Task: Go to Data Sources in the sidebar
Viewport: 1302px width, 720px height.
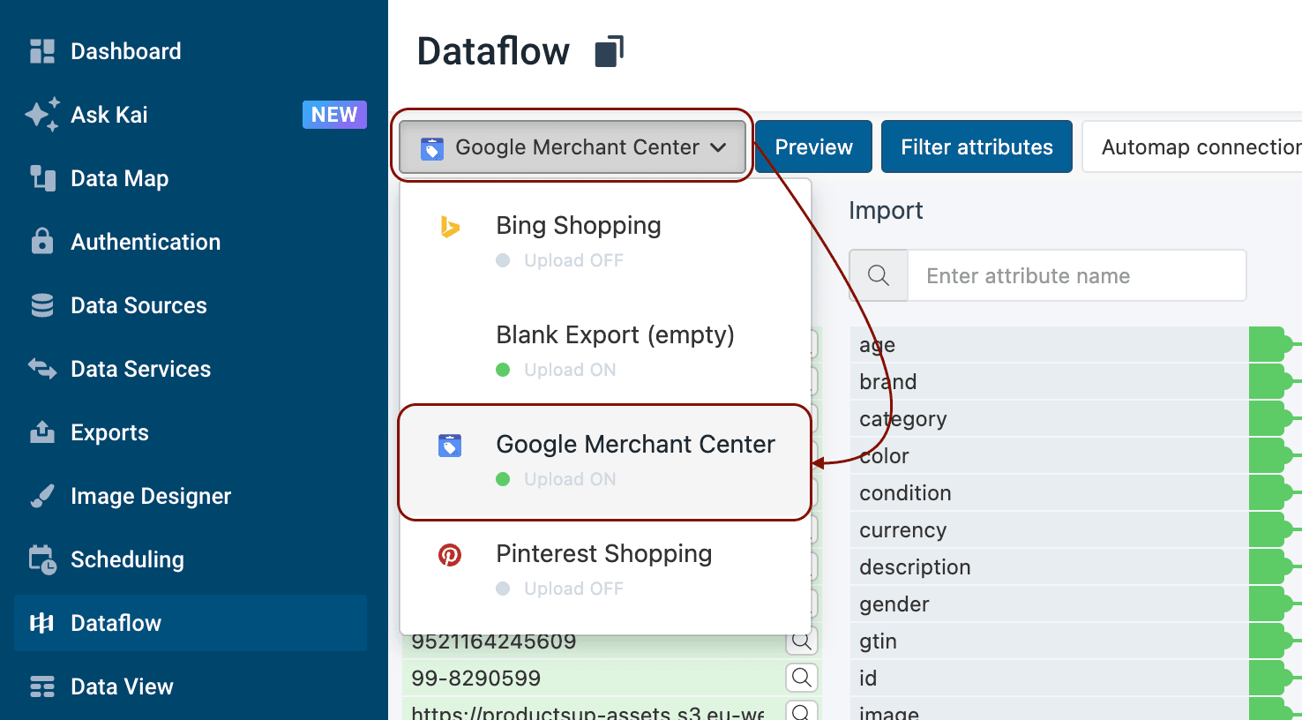Action: (191, 305)
